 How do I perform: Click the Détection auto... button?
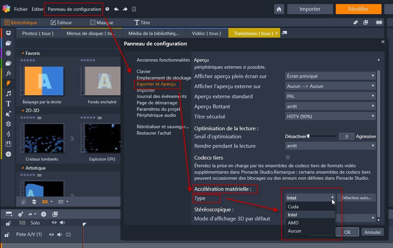pos(356,198)
